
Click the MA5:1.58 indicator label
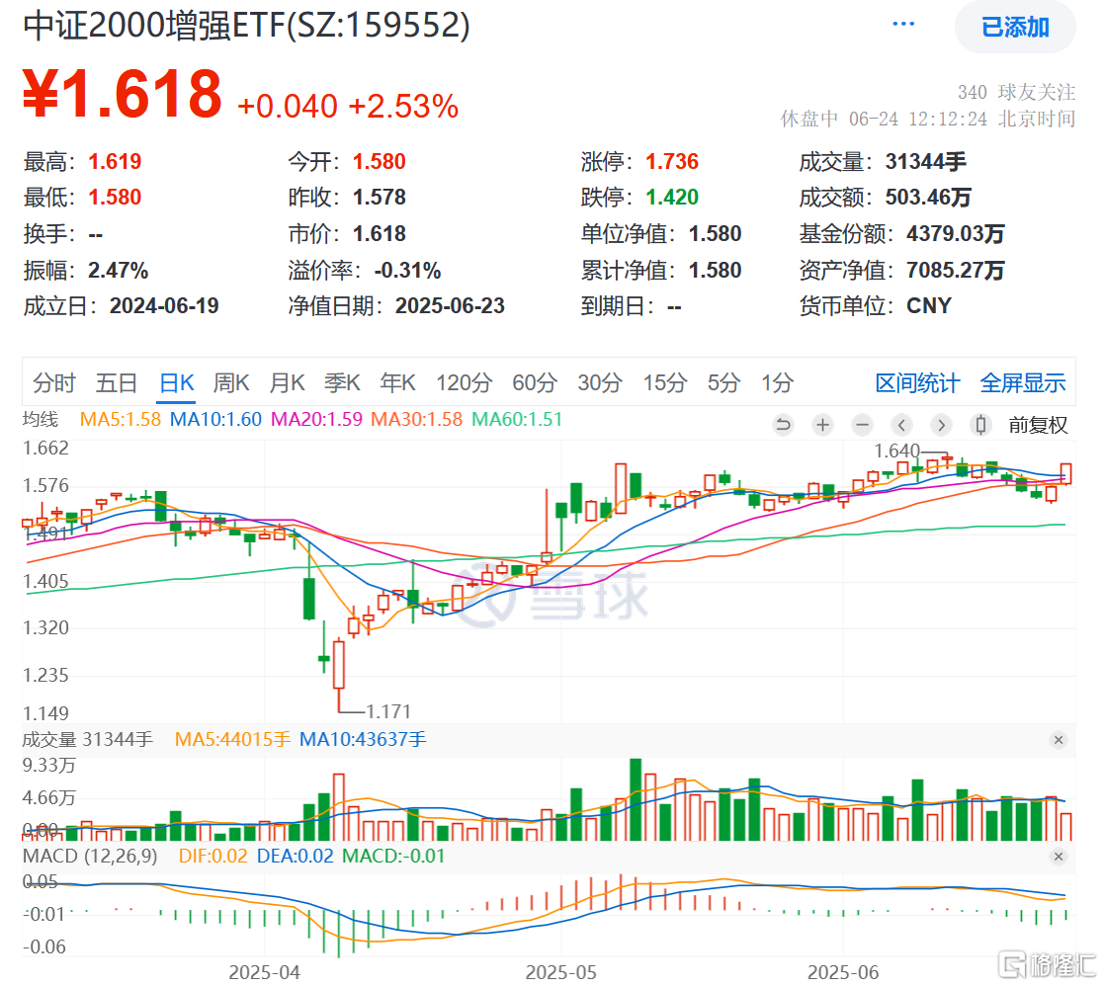[121, 420]
